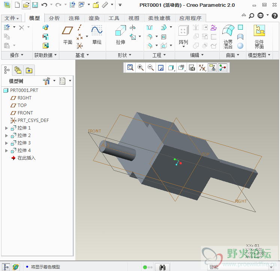Open the 工程 group dropdown
280x271 pixels.
(x=159, y=55)
